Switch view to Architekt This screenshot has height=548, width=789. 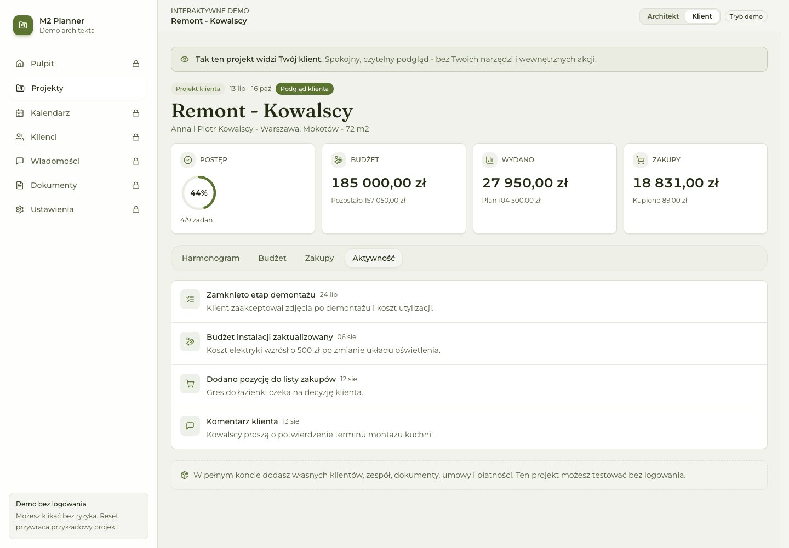663,16
